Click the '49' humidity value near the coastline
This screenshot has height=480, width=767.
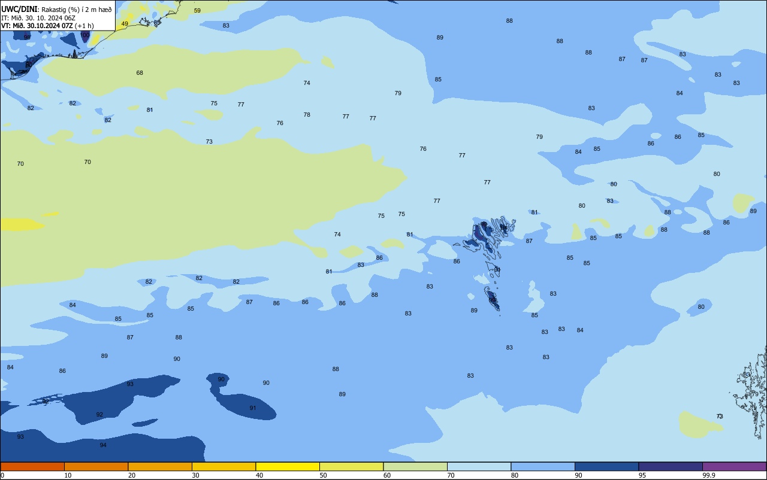(125, 24)
